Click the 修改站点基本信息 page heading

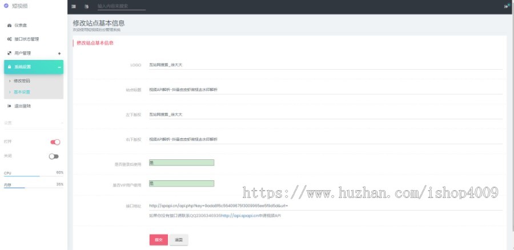pos(99,23)
